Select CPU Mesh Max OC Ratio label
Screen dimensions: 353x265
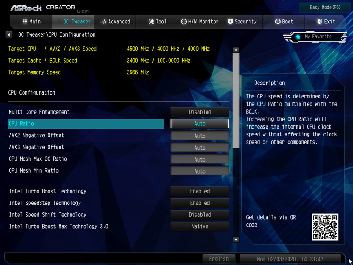click(x=38, y=159)
